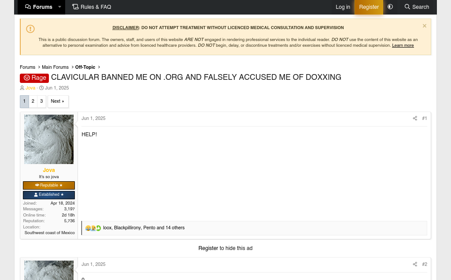This screenshot has width=451, height=280.
Task: Open Jova's hurricane avatar image
Action: point(49,139)
